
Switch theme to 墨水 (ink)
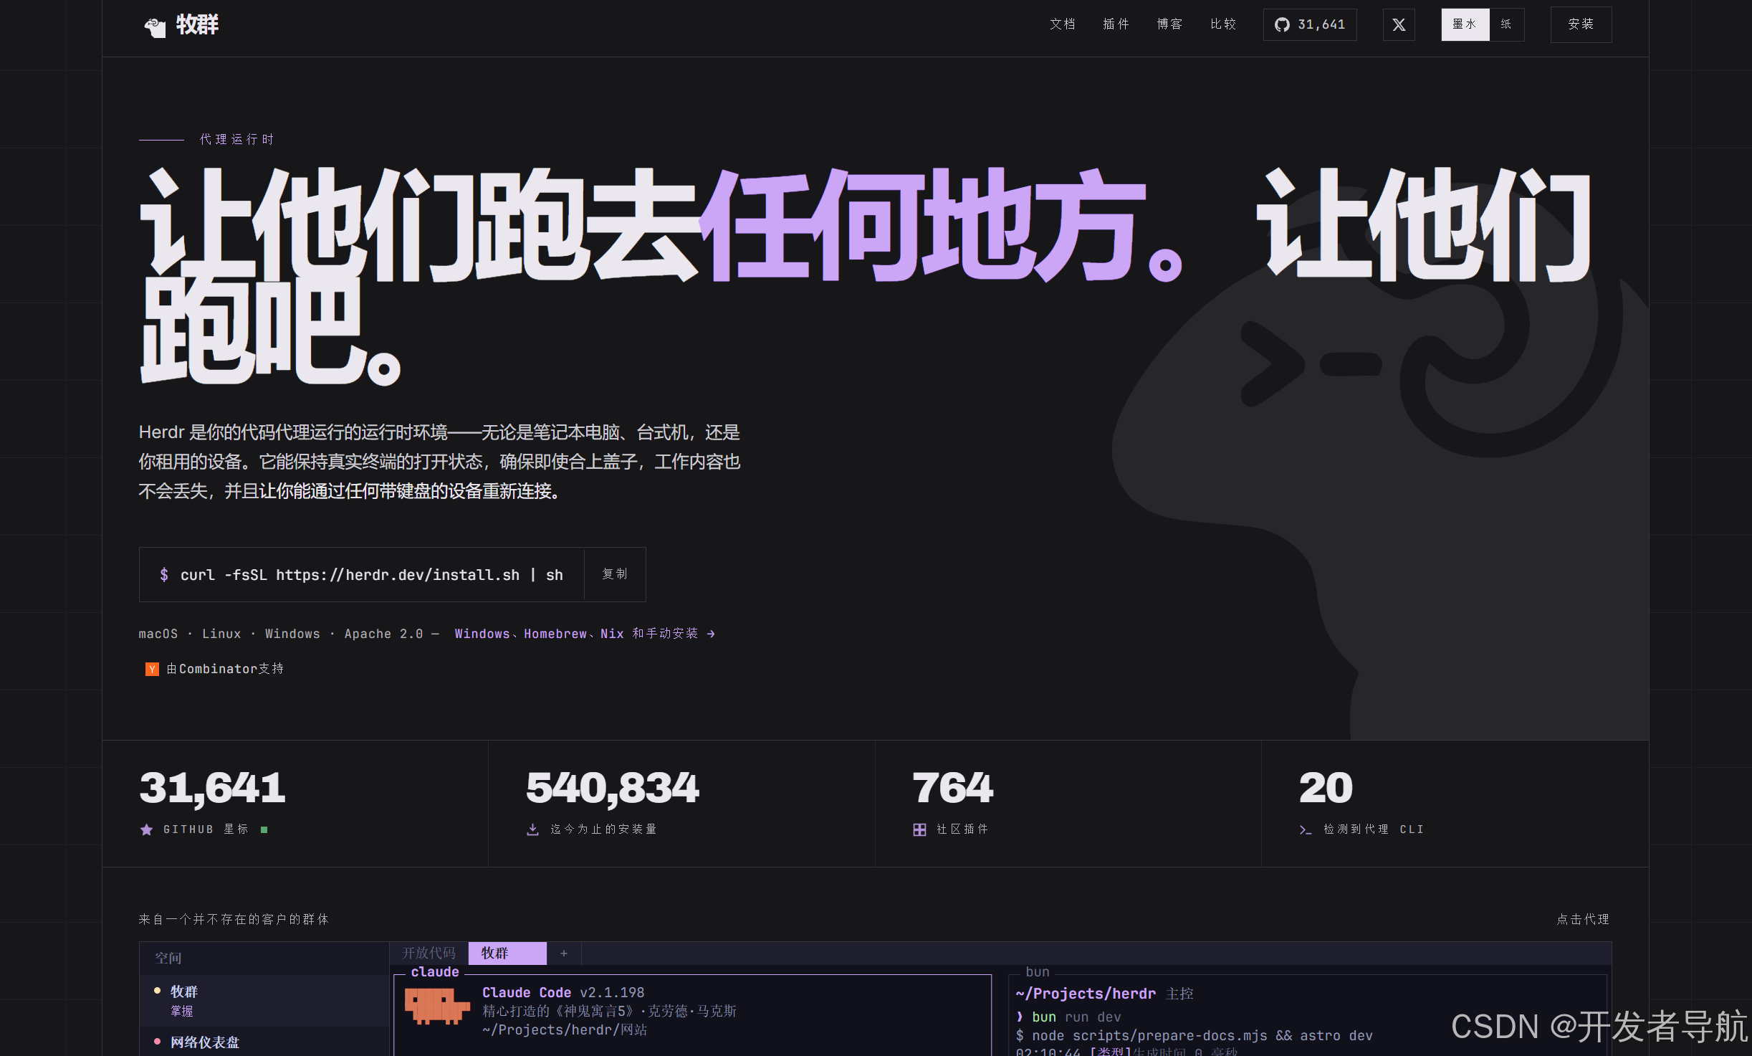[1465, 25]
